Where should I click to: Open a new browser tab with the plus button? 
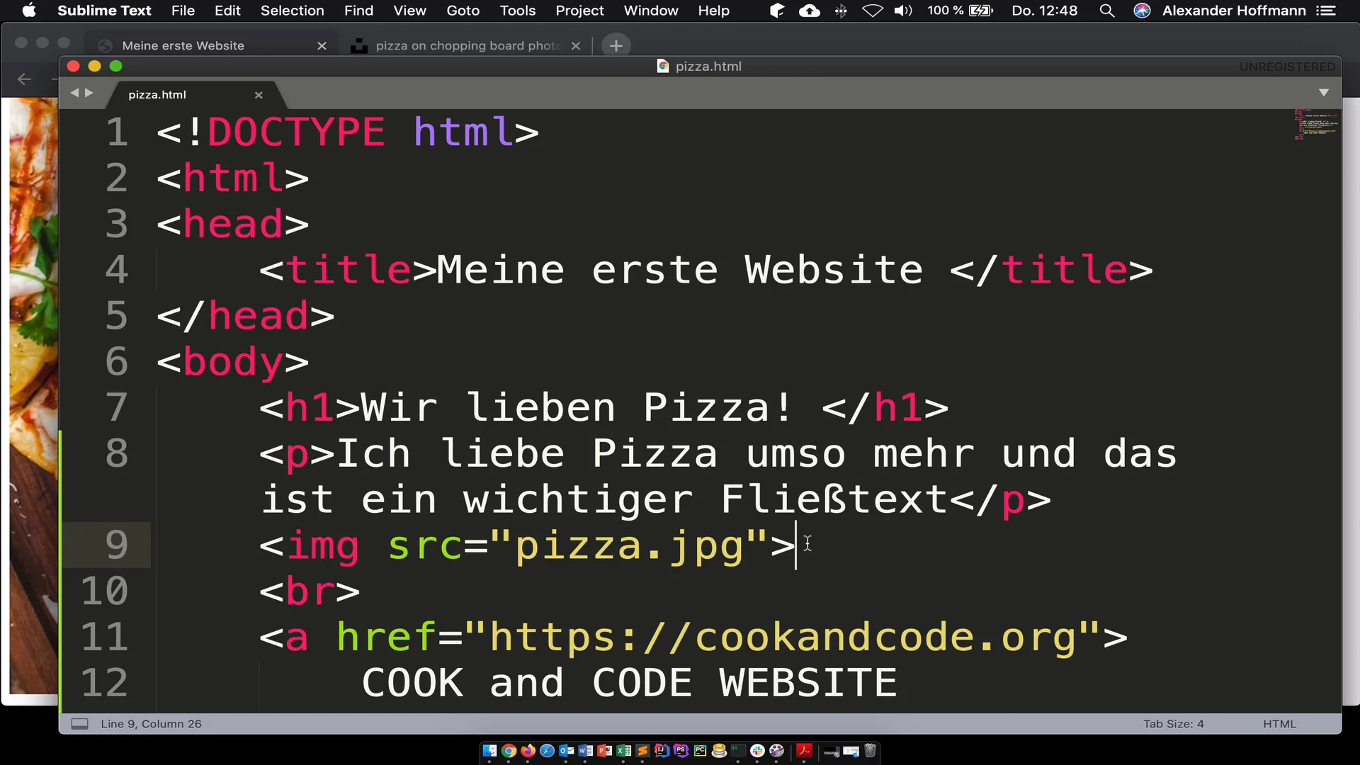click(616, 45)
